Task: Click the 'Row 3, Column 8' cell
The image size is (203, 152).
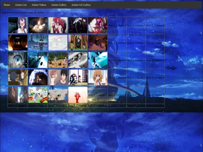Action: coord(155,60)
